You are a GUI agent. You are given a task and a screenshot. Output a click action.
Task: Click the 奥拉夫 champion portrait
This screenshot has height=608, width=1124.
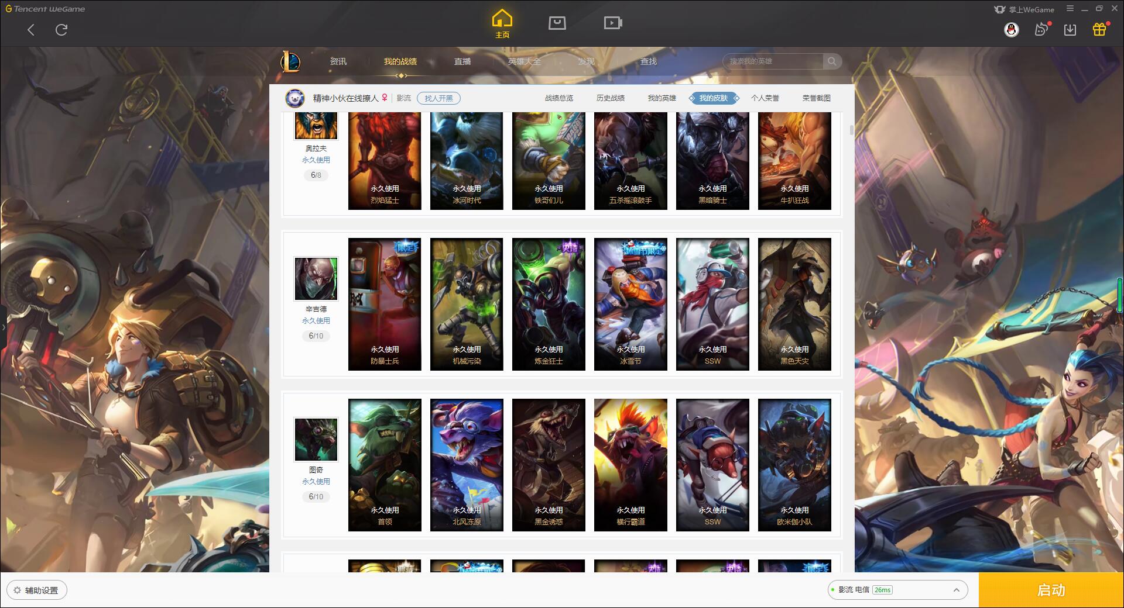(316, 126)
